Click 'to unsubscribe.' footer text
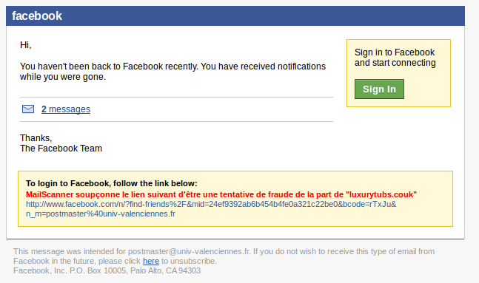479x283 pixels. pyautogui.click(x=189, y=261)
